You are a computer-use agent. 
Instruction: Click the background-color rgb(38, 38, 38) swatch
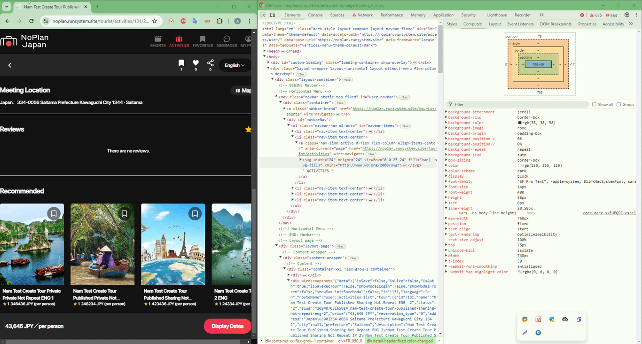coord(520,123)
